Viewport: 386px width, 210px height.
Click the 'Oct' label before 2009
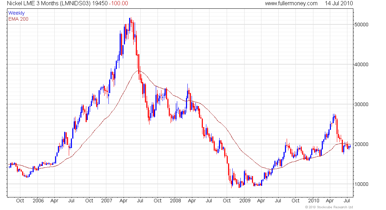click(x=227, y=201)
